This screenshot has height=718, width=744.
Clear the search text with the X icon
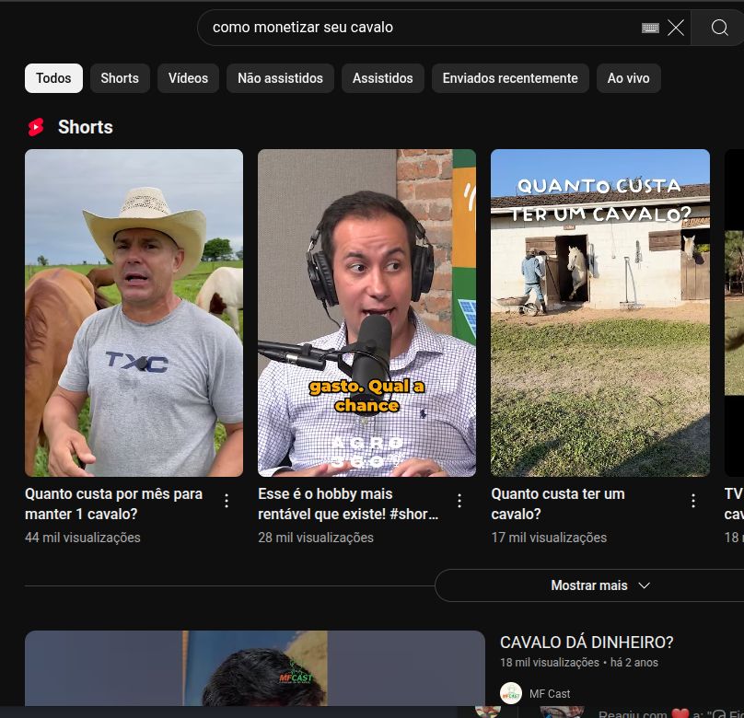(x=676, y=28)
